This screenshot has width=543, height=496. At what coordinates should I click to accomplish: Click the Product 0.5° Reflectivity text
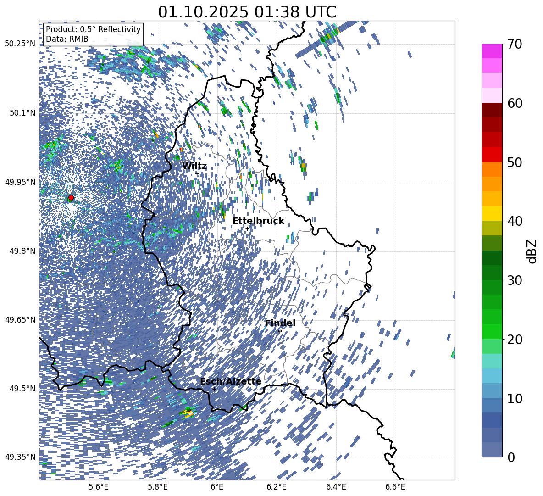coord(93,29)
